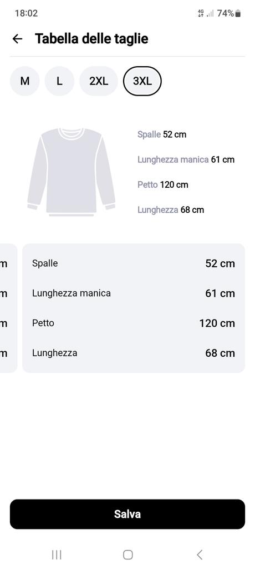Tap the Lunghezza 68 cm row in card
This screenshot has height=569, width=255.
(133, 353)
